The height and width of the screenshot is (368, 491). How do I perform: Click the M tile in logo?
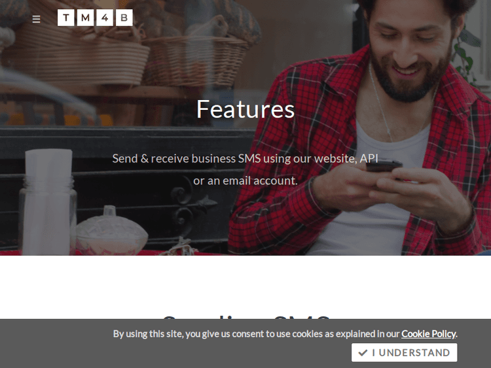tap(85, 18)
